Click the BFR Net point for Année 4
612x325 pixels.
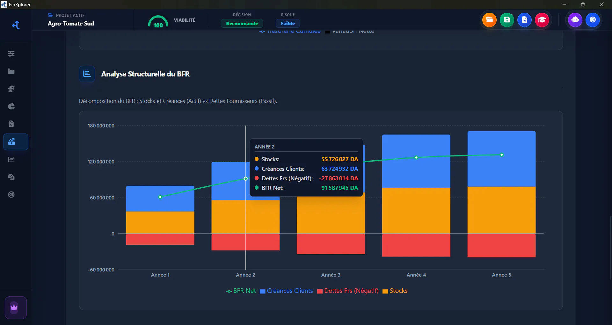click(x=416, y=157)
